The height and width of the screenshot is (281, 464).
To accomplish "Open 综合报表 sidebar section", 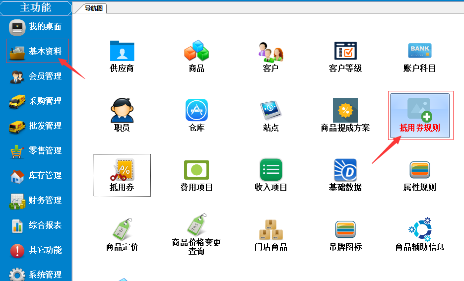I will (x=36, y=225).
